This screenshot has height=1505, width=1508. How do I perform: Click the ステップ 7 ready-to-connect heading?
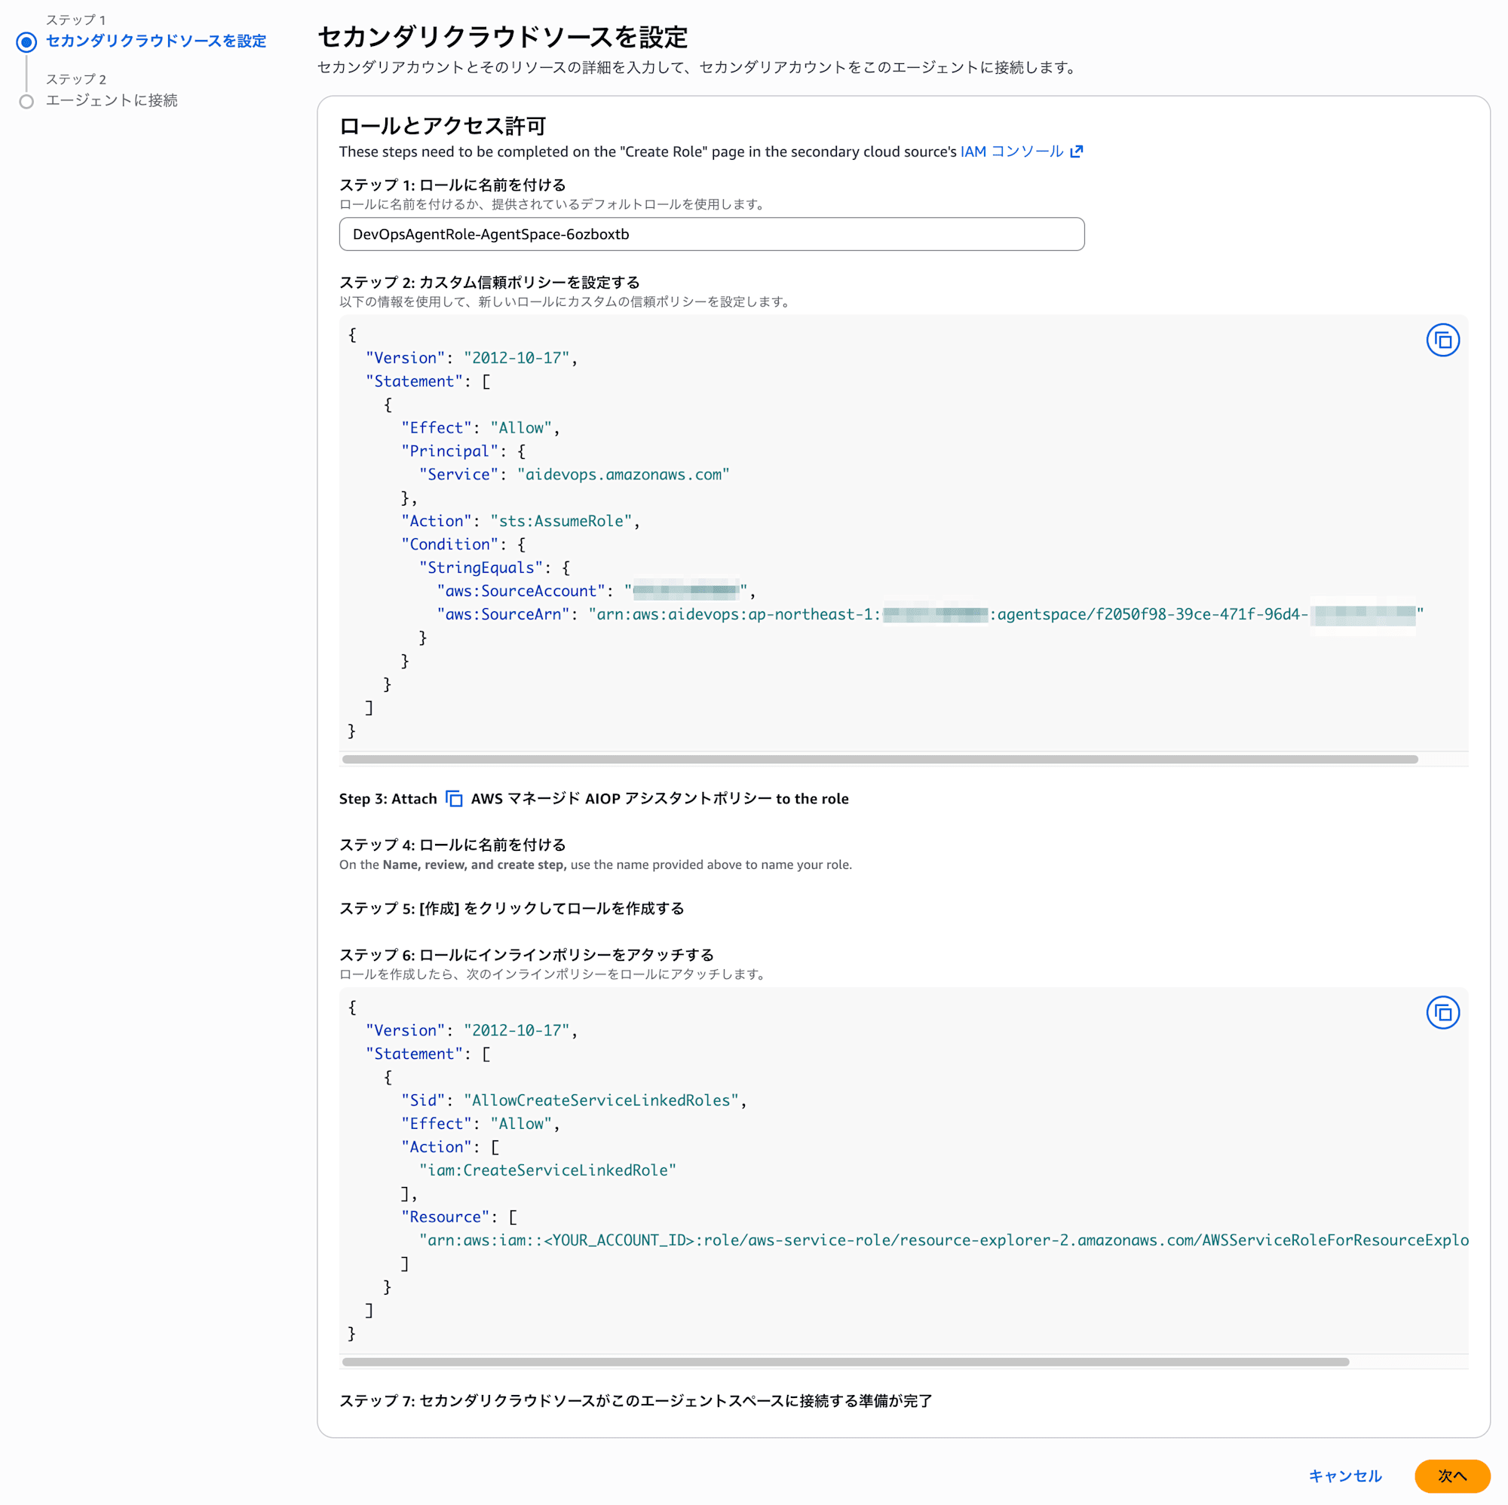[636, 1400]
